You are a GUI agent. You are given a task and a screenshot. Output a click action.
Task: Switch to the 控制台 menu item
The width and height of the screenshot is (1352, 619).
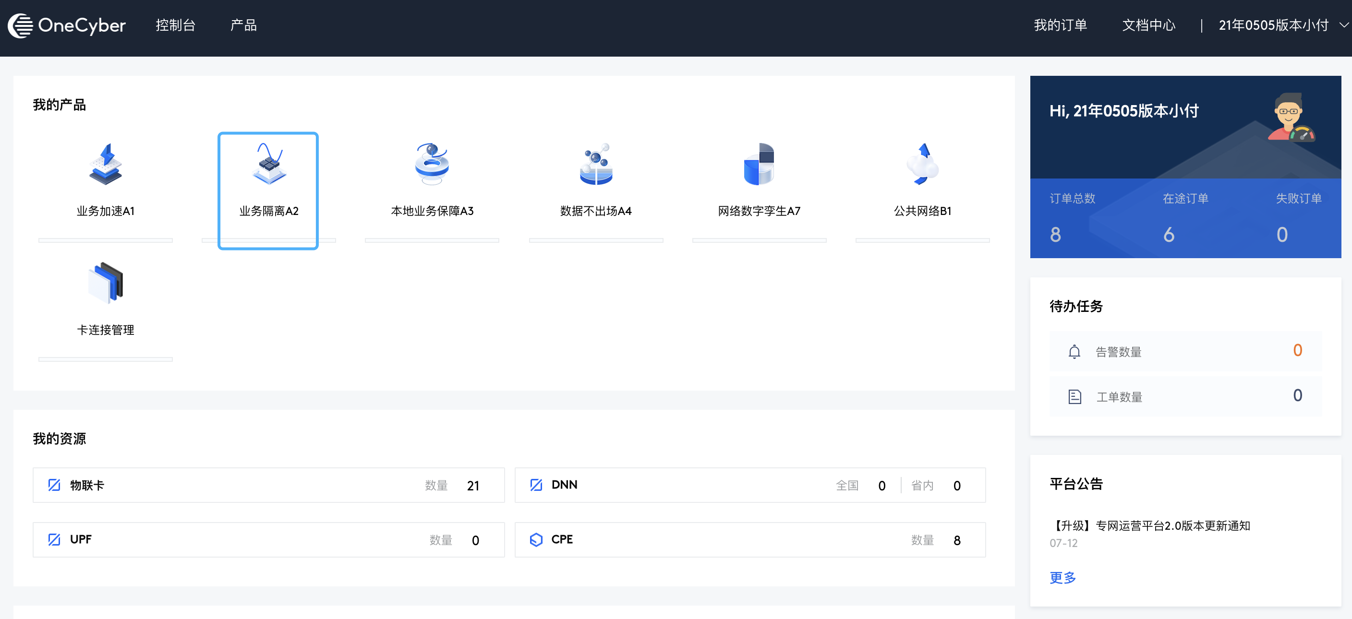click(175, 24)
